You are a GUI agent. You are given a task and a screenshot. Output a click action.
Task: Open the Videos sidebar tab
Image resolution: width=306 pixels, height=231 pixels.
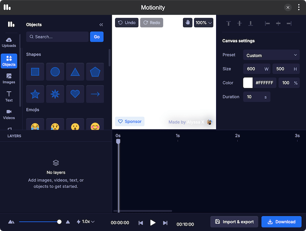tap(9, 114)
